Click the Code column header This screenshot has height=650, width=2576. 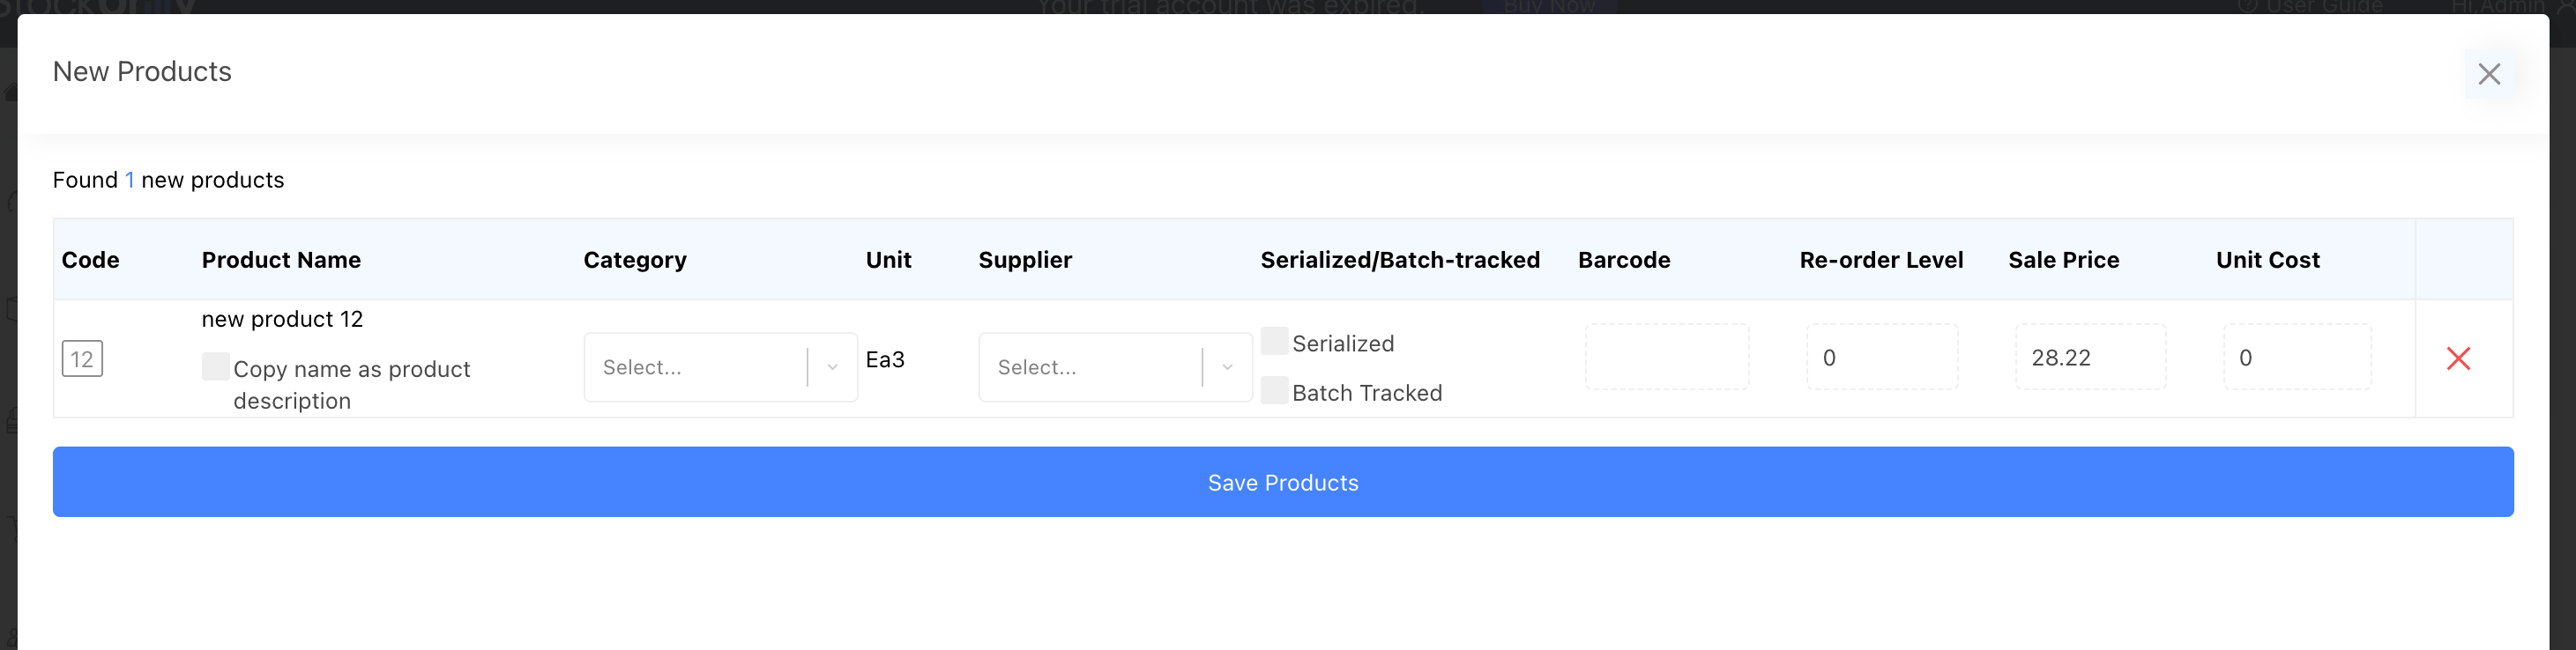90,261
